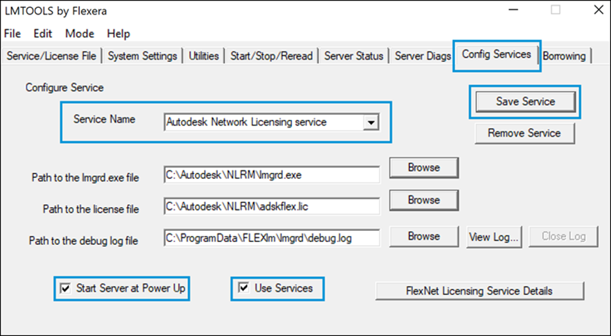The image size is (611, 336).
Task: Browse for the lmgrd.exe file path
Action: [x=423, y=167]
